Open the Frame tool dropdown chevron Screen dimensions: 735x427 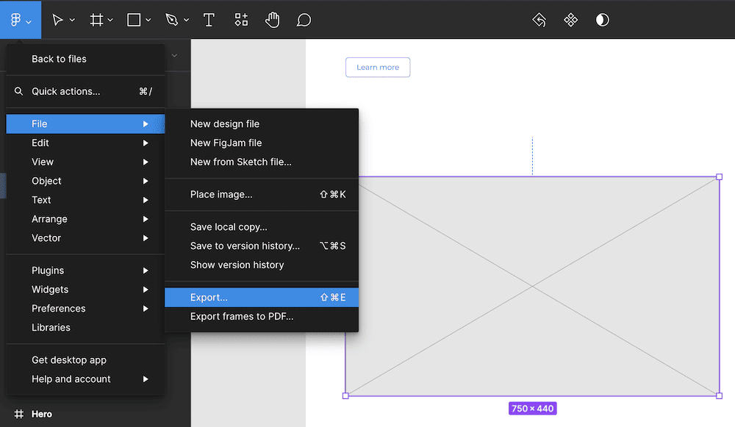109,20
